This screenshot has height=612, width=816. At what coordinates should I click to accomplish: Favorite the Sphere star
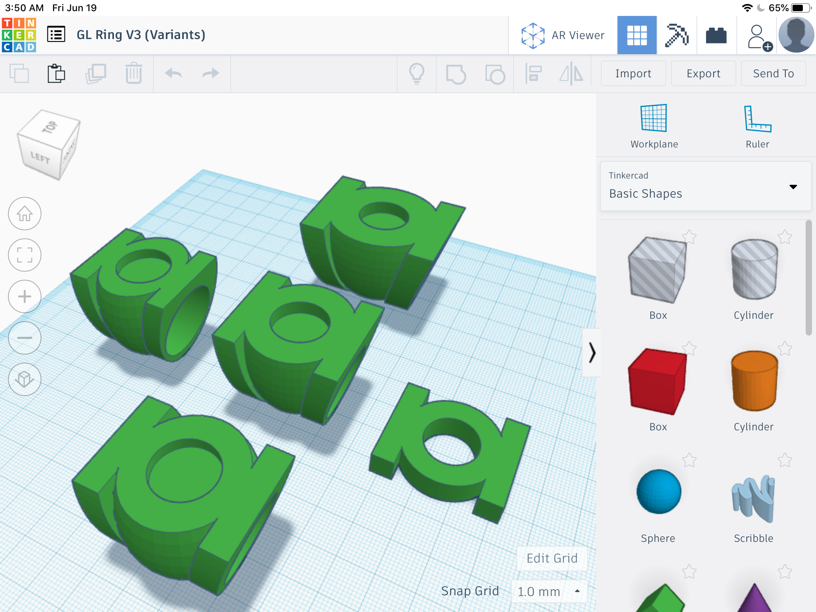[x=689, y=460]
